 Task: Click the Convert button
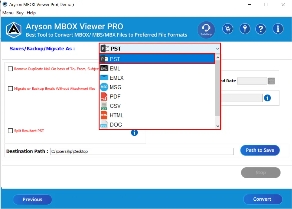coord(263,199)
